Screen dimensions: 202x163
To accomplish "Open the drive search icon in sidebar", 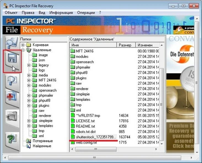I will (x=12, y=43).
